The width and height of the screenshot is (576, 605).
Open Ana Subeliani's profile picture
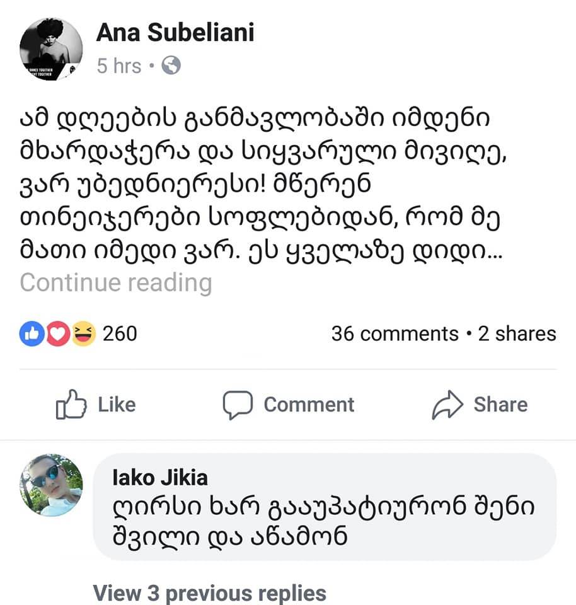coord(51,49)
